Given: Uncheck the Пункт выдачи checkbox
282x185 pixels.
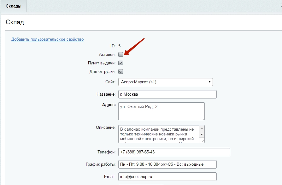Looking at the screenshot, I should click(121, 63).
